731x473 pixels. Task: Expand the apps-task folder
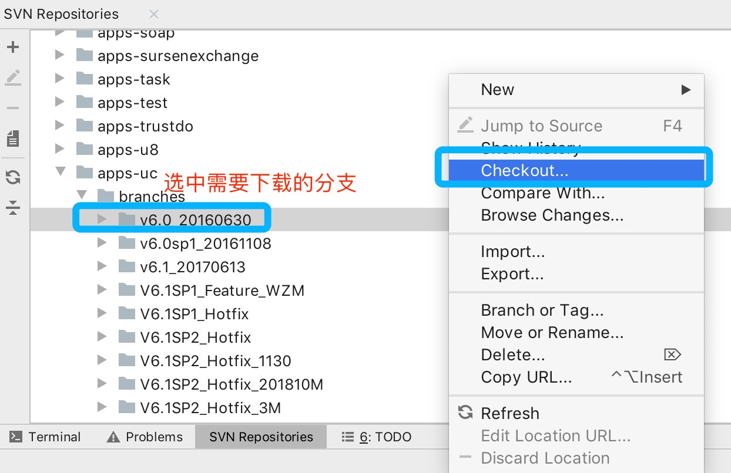pyautogui.click(x=60, y=79)
